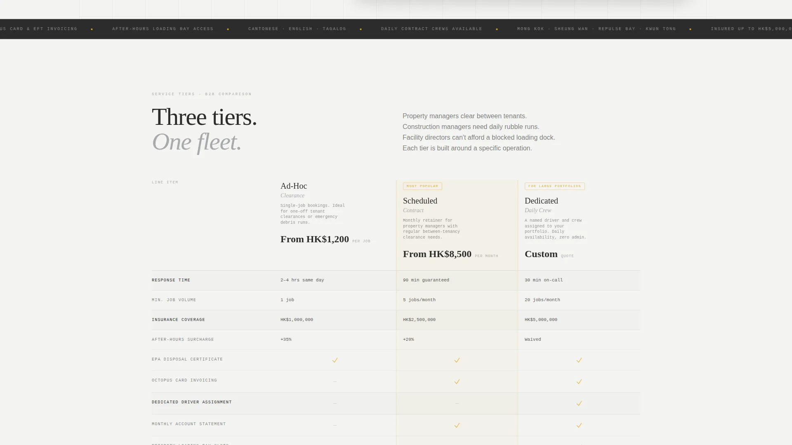This screenshot has height=445, width=792.
Task: Select the Dedicated tier heading
Action: 541,201
